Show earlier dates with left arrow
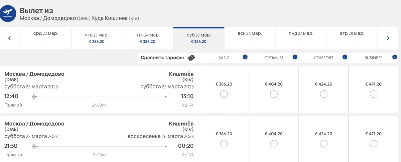Screen dimensions: 401x162 [9, 38]
